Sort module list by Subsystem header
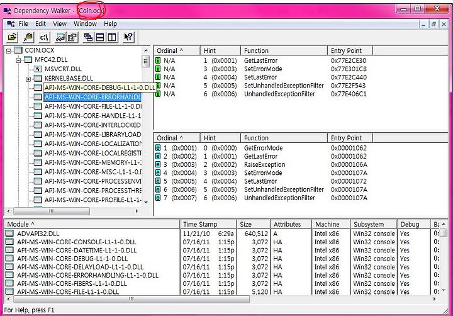 click(x=374, y=224)
